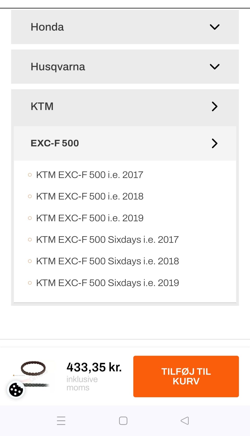Tap the Android back navigation icon
250x436 pixels.
(x=185, y=421)
